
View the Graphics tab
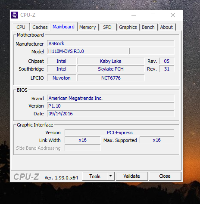[128, 27]
